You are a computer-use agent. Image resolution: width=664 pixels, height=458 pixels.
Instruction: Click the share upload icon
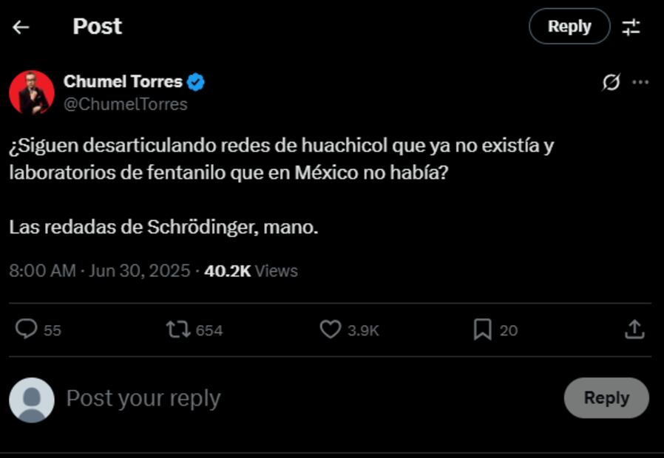tap(634, 329)
